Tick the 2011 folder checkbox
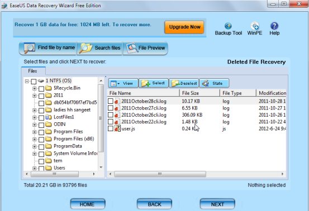 [41, 96]
